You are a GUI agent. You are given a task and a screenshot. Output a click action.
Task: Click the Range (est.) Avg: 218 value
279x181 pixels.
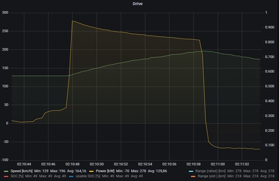[267, 176]
